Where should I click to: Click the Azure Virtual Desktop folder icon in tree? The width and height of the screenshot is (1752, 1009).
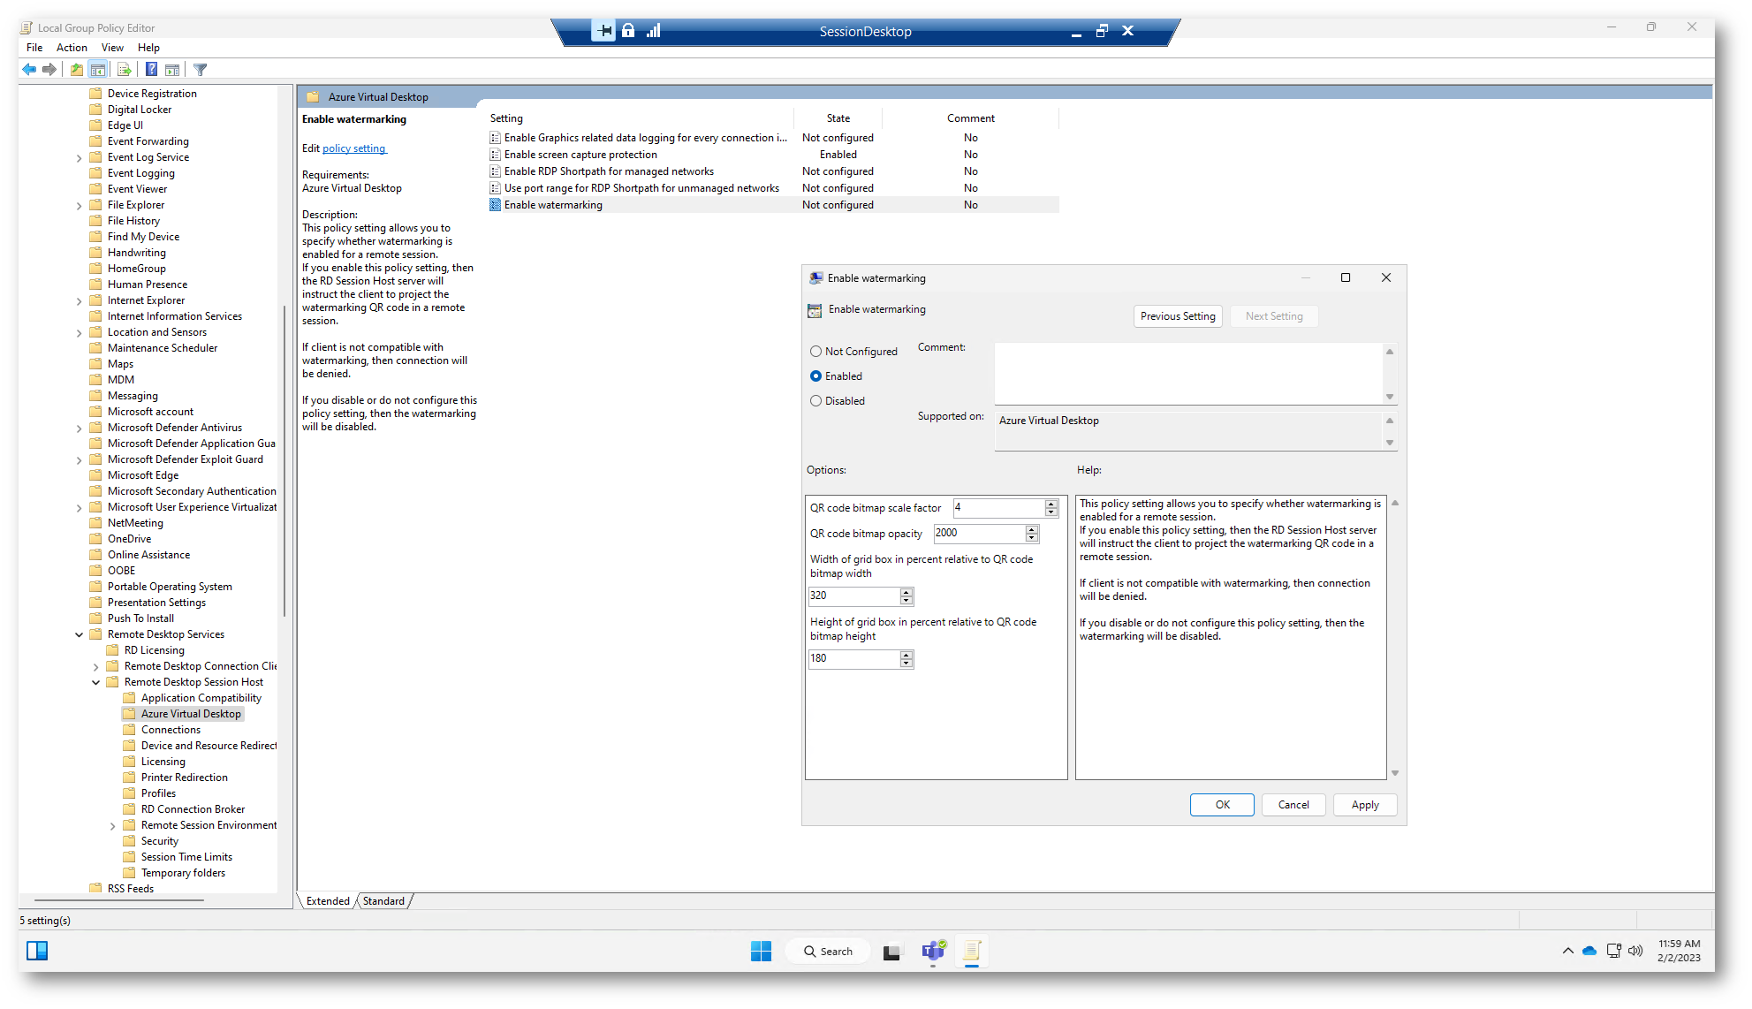(130, 714)
